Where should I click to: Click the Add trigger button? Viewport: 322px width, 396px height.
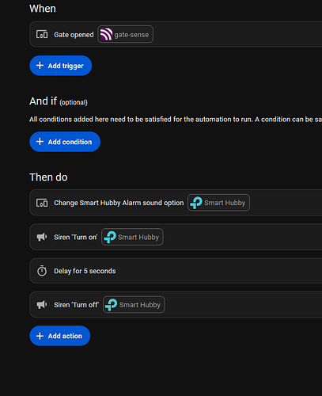(x=61, y=66)
